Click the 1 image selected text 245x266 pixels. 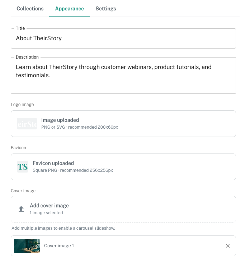[46, 213]
